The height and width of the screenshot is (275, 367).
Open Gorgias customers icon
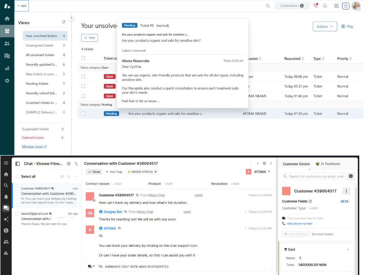6,242
